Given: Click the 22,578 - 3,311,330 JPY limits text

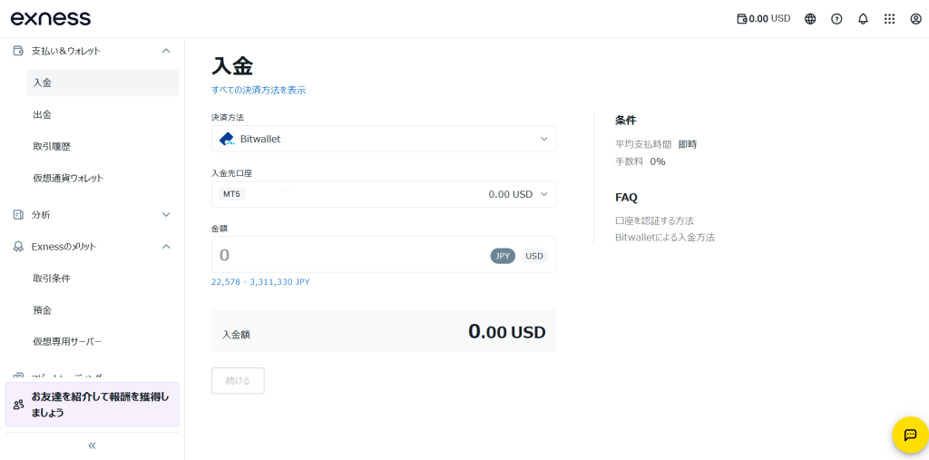Looking at the screenshot, I should [260, 282].
